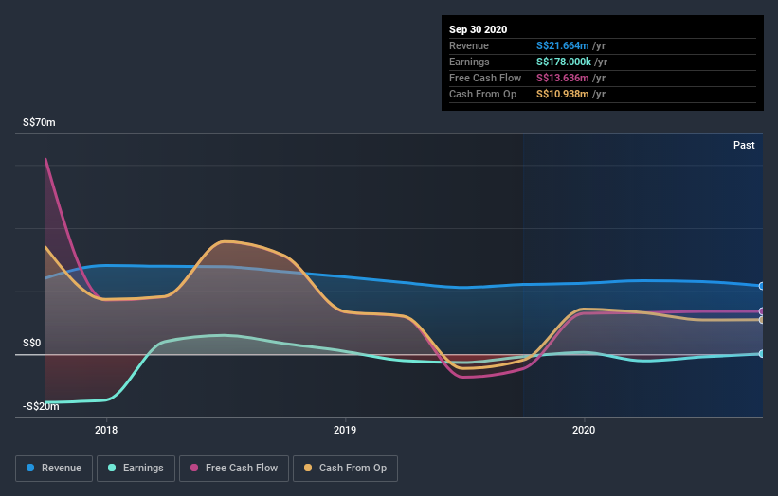Click the Cash From Op label in tooltip

(x=482, y=94)
